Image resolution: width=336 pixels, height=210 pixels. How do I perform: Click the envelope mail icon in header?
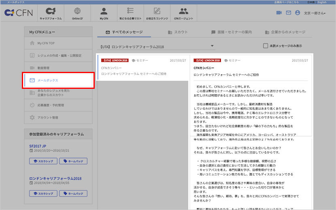click(288, 13)
